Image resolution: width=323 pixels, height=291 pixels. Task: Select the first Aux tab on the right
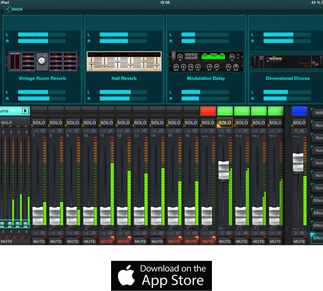(x=318, y=125)
